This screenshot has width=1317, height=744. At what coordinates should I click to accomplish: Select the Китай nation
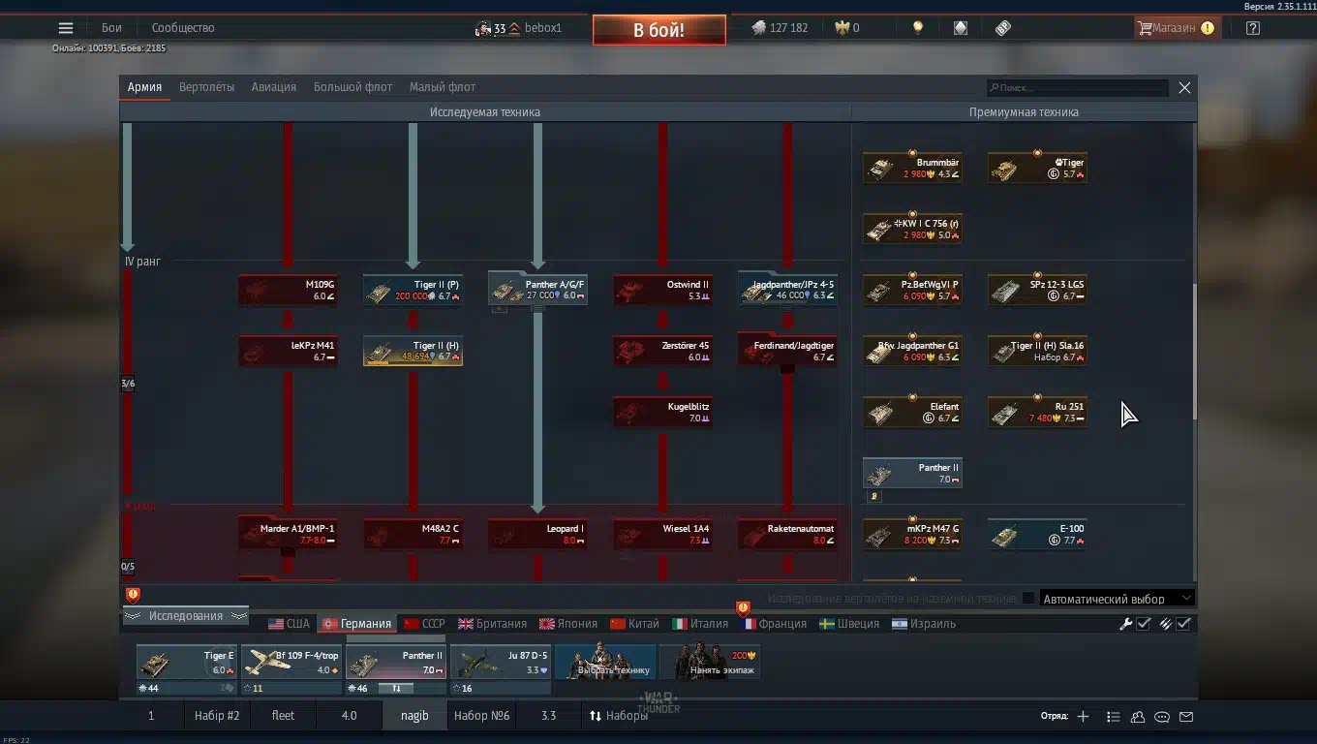(x=634, y=624)
